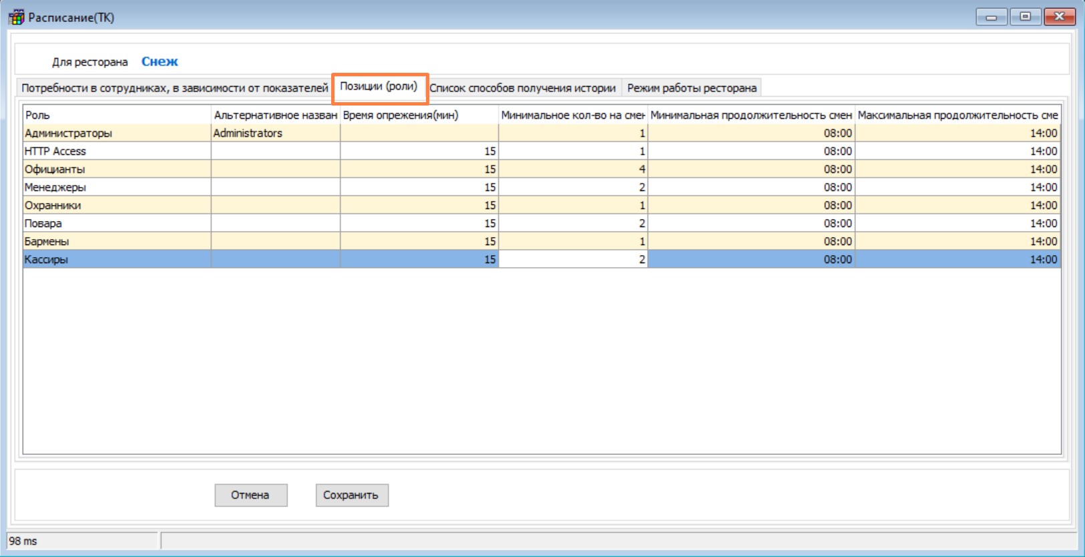This screenshot has width=1085, height=557.
Task: Click HTTP Access minimum duration 08:00 cell
Action: 752,151
